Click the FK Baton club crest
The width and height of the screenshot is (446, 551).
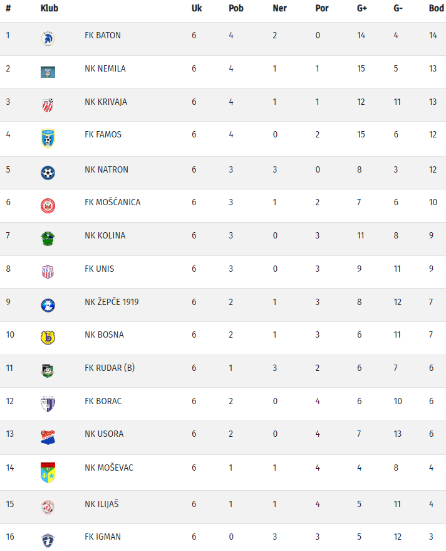click(48, 38)
